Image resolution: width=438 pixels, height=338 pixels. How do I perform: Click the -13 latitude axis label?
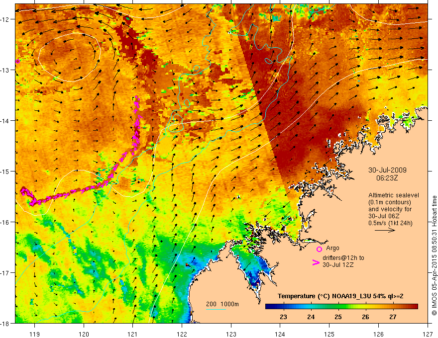pos(4,70)
